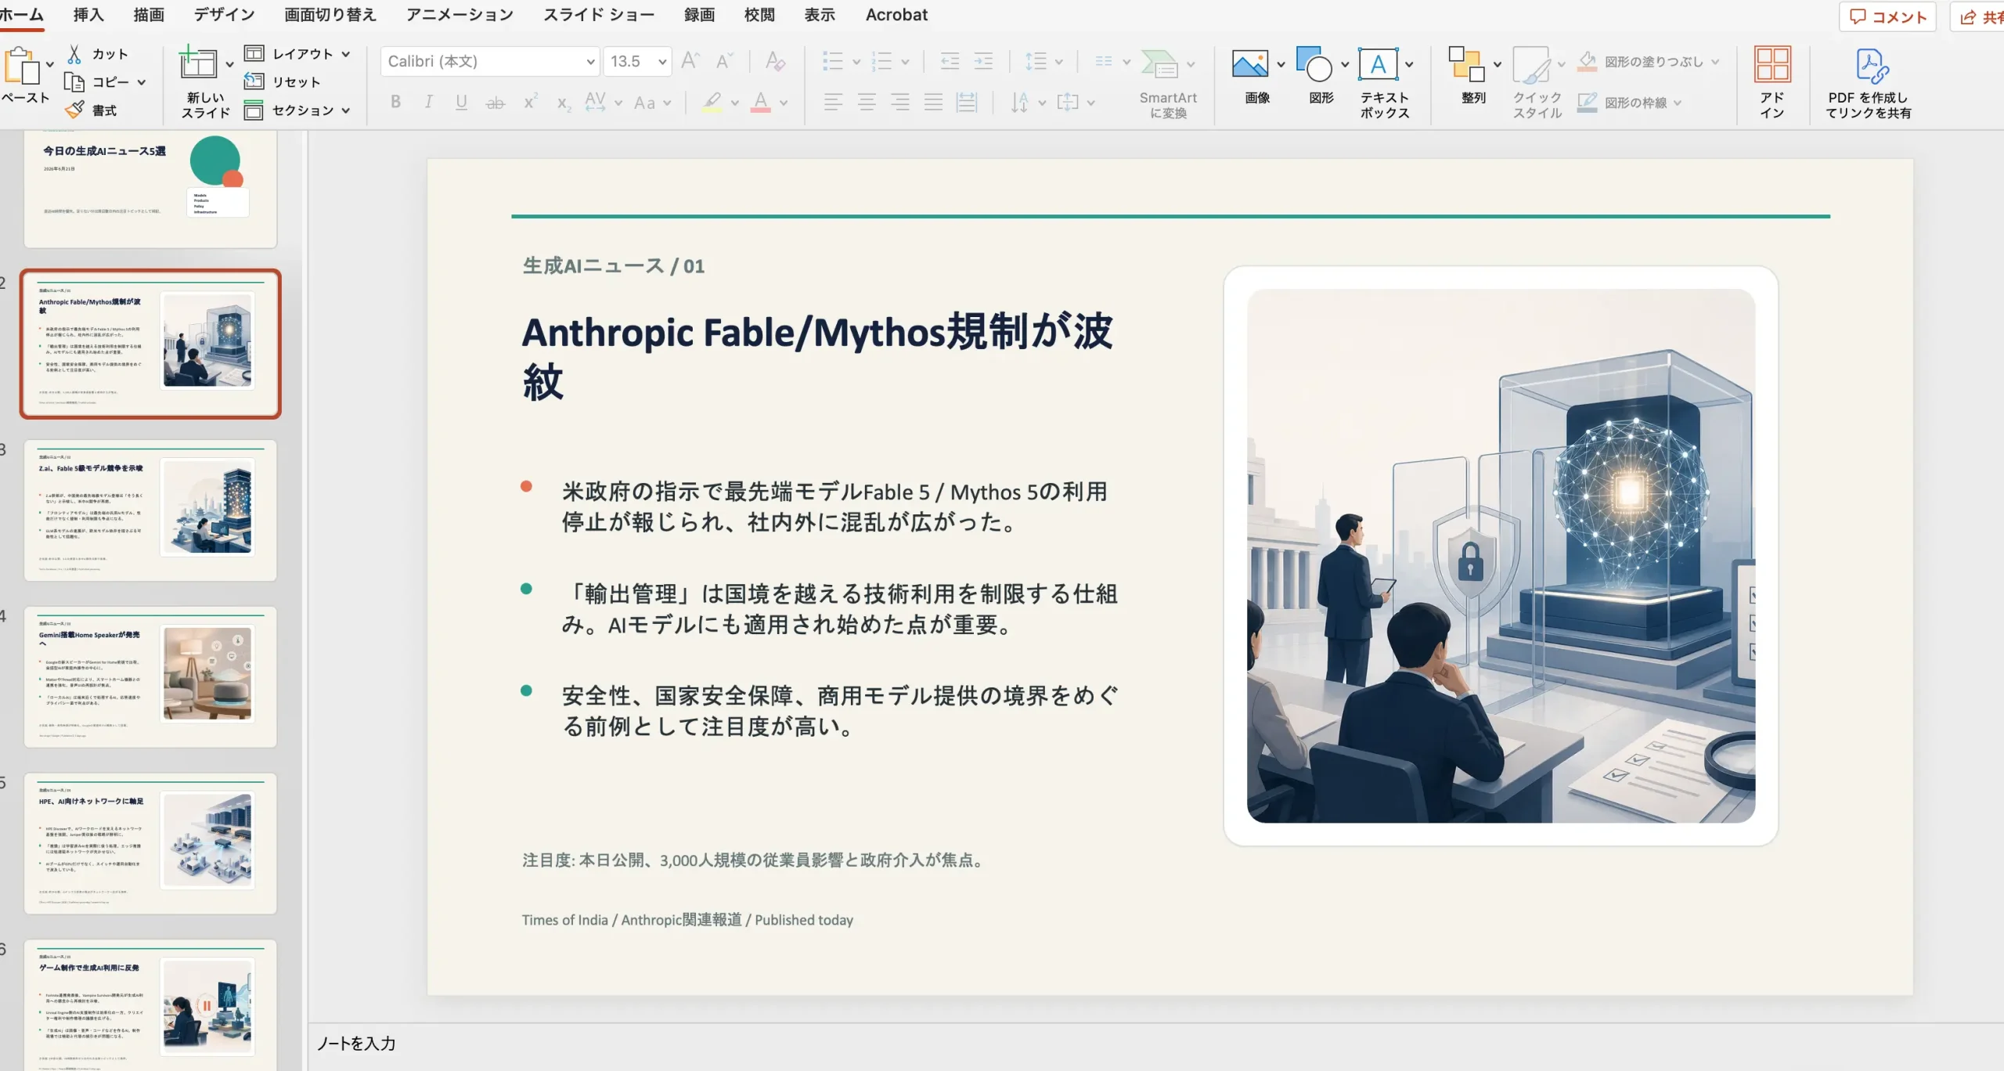The image size is (2004, 1071).
Task: Pick font color red A
Action: coord(760,102)
